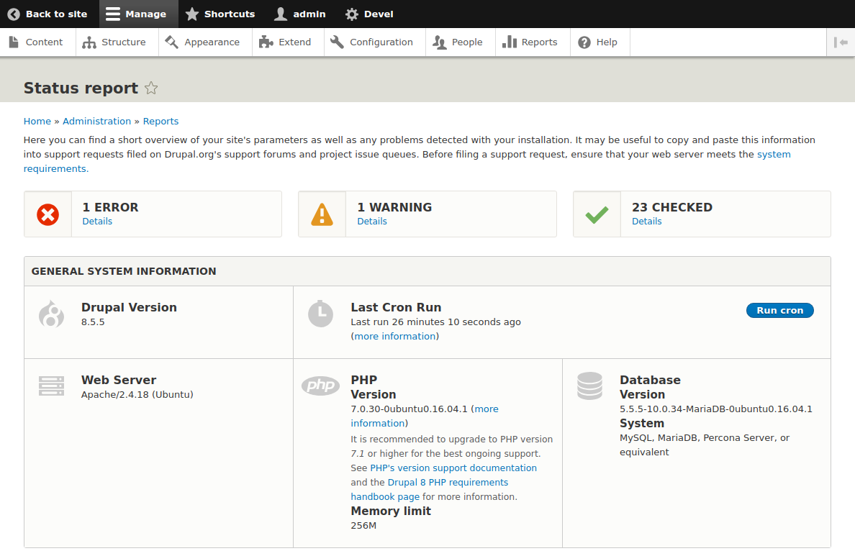Select the Devel toolbar tab
Viewport: 855px width, 551px height.
tap(369, 14)
